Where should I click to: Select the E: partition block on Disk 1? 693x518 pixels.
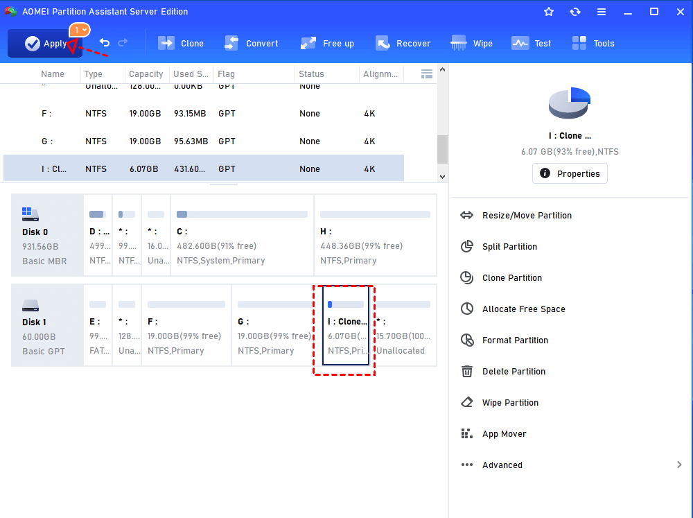click(98, 326)
